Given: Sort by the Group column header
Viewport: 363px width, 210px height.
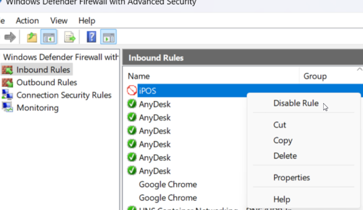Looking at the screenshot, I should click(x=315, y=76).
